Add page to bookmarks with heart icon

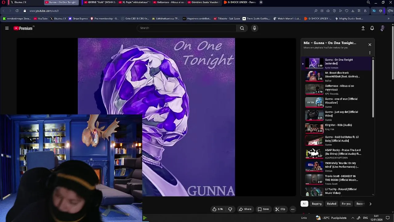coord(347,11)
